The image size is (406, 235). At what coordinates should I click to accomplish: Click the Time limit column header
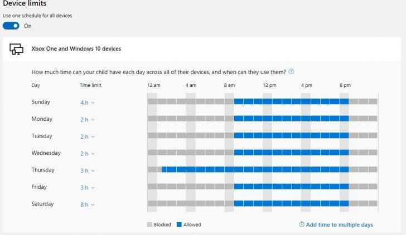click(x=90, y=85)
